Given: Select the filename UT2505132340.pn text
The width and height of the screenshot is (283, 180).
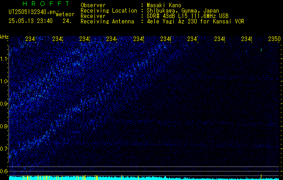Looking at the screenshot, I should click(x=32, y=12).
